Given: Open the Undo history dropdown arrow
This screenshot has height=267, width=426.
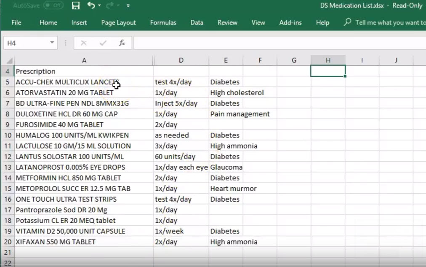Looking at the screenshot, I should point(99,5).
